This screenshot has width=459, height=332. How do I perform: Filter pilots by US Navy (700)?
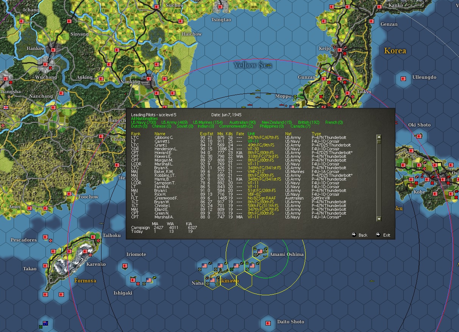144,123
